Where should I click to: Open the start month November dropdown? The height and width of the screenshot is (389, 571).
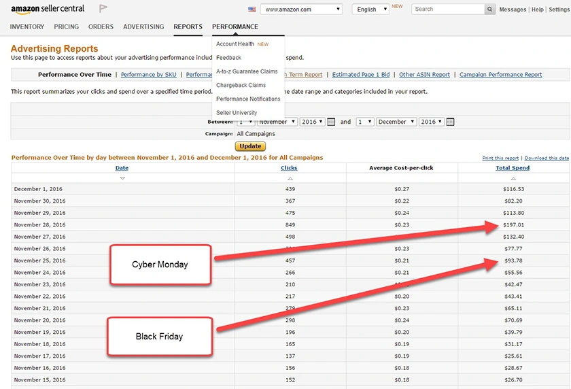pyautogui.click(x=277, y=122)
